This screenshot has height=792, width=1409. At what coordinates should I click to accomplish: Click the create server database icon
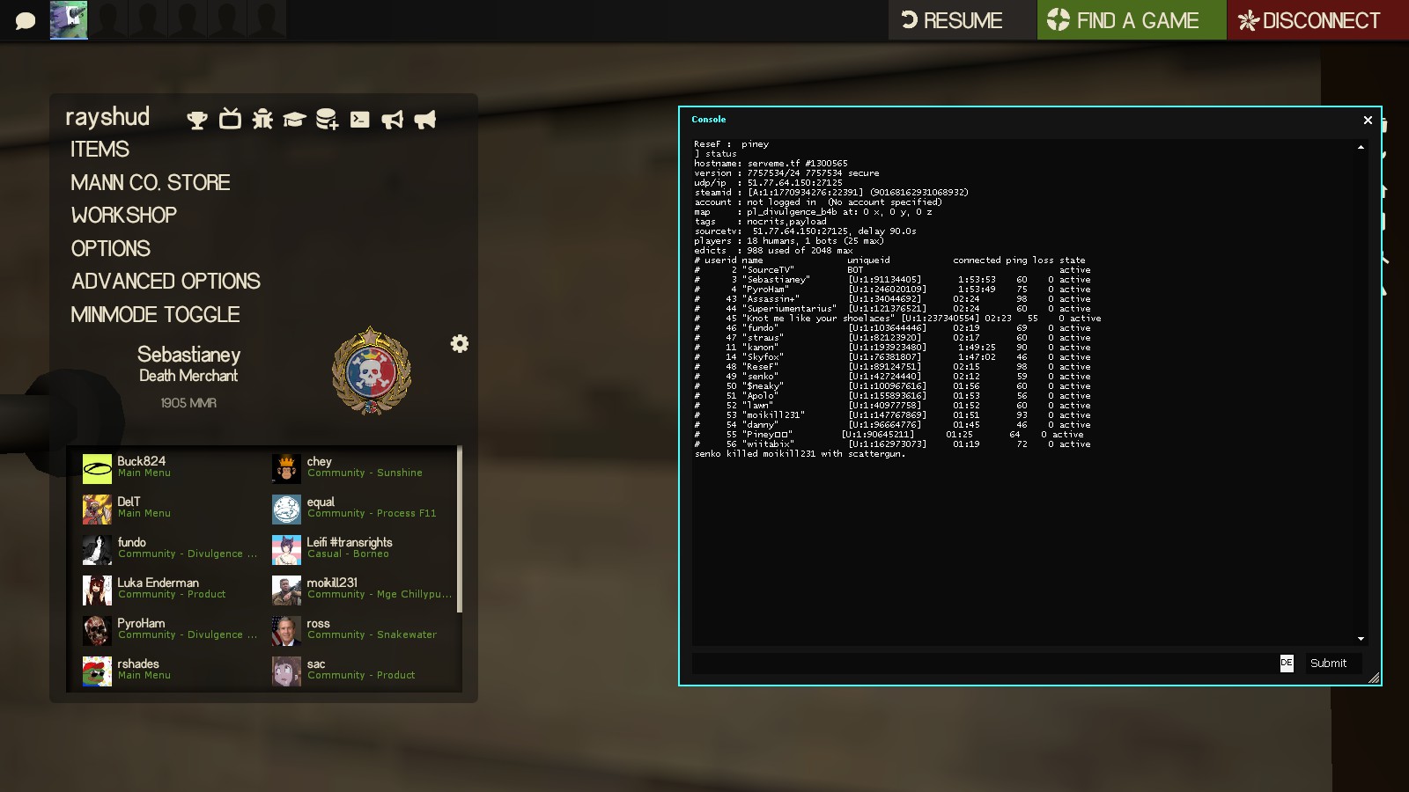327,120
